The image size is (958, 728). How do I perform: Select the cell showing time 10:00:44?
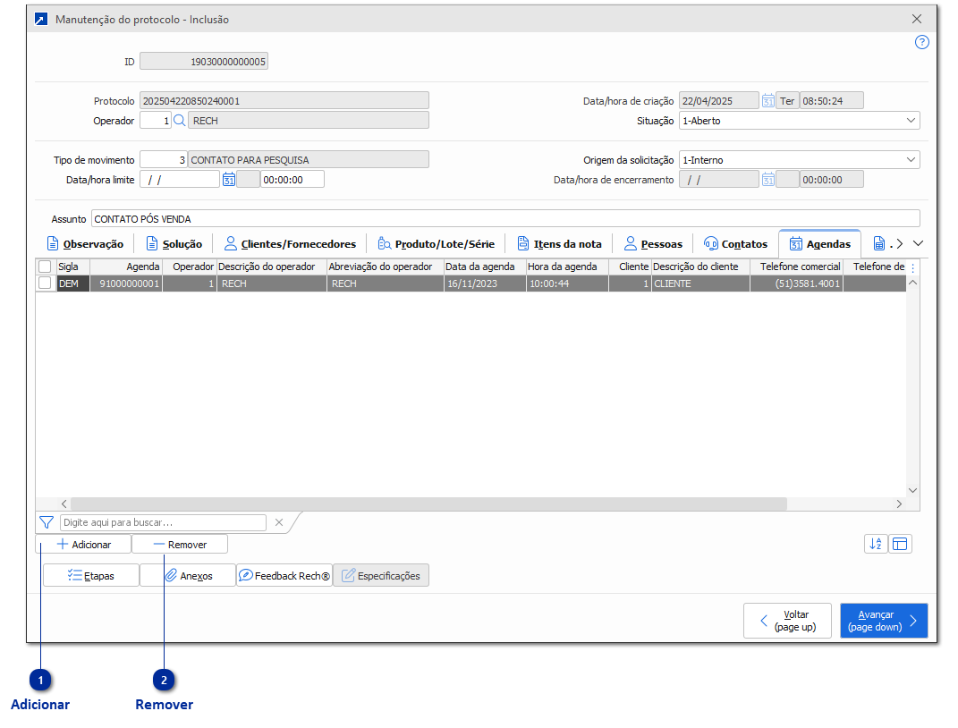tap(567, 284)
